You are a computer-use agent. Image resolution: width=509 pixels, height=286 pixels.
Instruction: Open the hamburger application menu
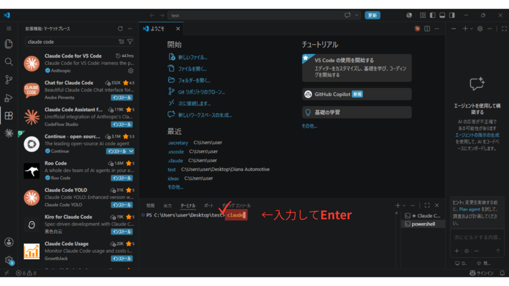(9, 28)
